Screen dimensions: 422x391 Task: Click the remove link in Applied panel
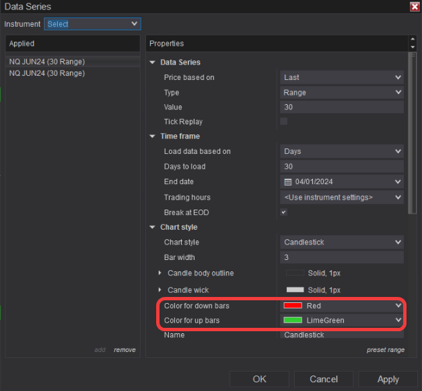(125, 349)
